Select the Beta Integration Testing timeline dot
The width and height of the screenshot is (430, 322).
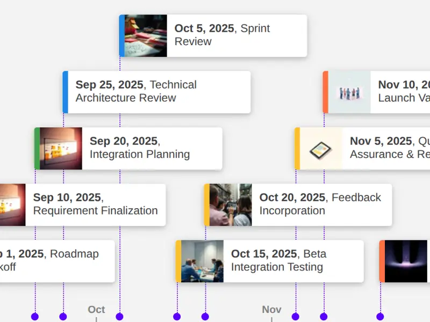point(177,317)
